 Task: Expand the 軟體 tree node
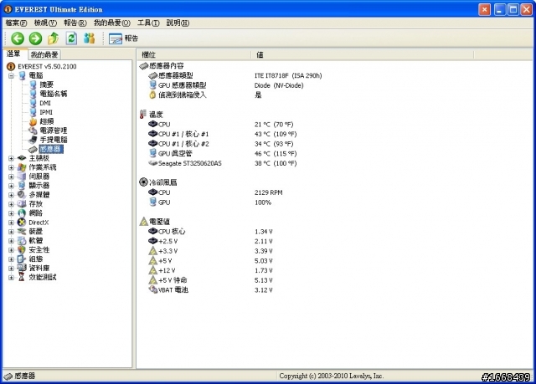[x=11, y=241]
